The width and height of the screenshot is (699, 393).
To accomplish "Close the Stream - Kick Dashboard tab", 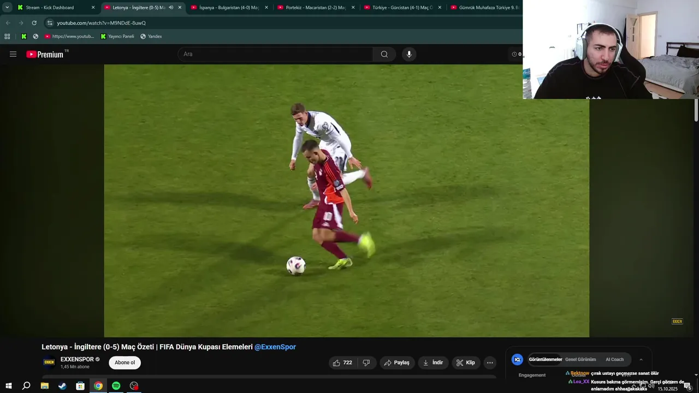I will (93, 8).
